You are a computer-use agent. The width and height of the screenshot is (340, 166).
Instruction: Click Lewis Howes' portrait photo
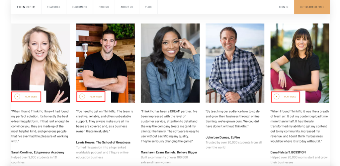click(x=105, y=63)
